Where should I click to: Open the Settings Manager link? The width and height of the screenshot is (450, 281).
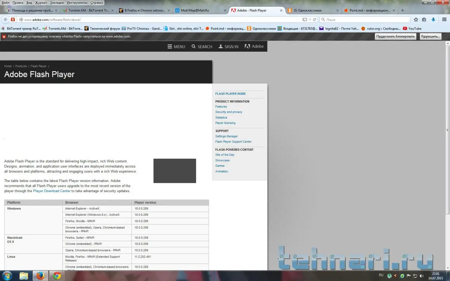coord(227,136)
